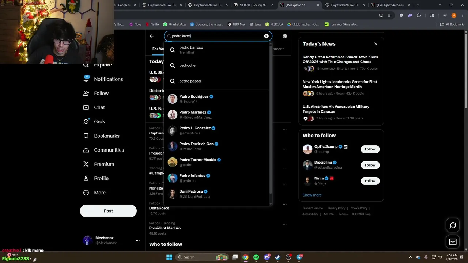Follow Disciplina account

(x=370, y=165)
